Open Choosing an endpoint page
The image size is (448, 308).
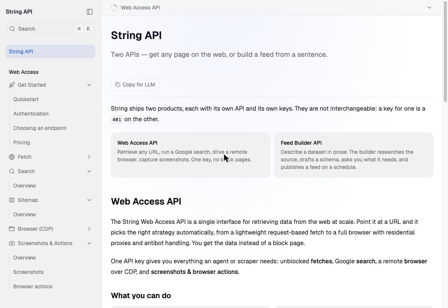(x=40, y=128)
